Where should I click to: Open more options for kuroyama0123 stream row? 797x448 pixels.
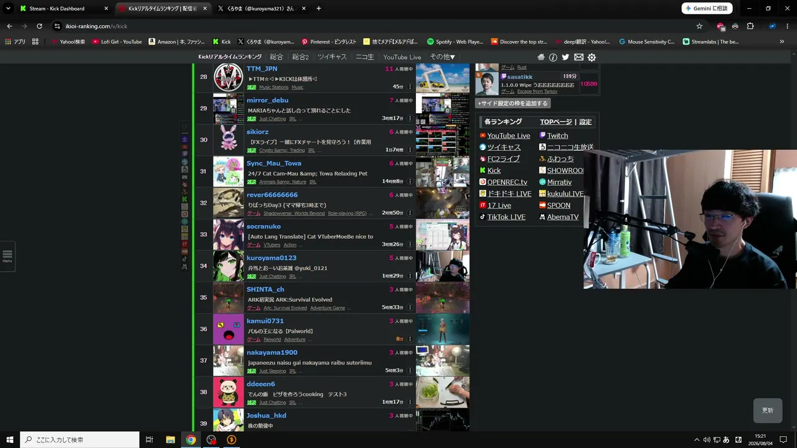pyautogui.click(x=410, y=276)
